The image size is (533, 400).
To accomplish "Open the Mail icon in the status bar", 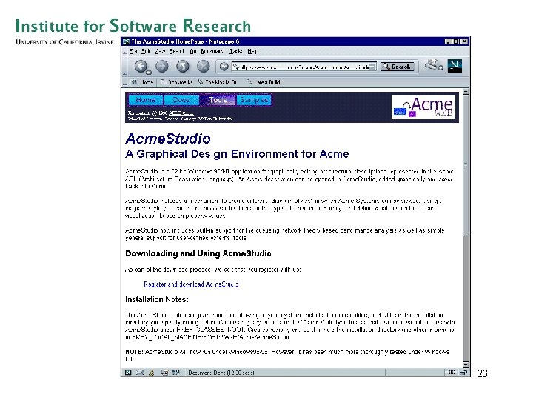I will [x=140, y=373].
